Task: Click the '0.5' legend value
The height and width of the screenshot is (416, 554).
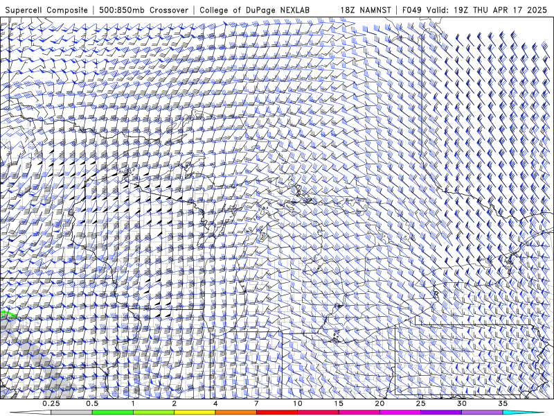Action: [x=92, y=404]
